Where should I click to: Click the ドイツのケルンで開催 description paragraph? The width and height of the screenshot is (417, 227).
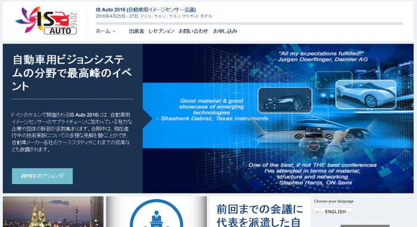72,132
